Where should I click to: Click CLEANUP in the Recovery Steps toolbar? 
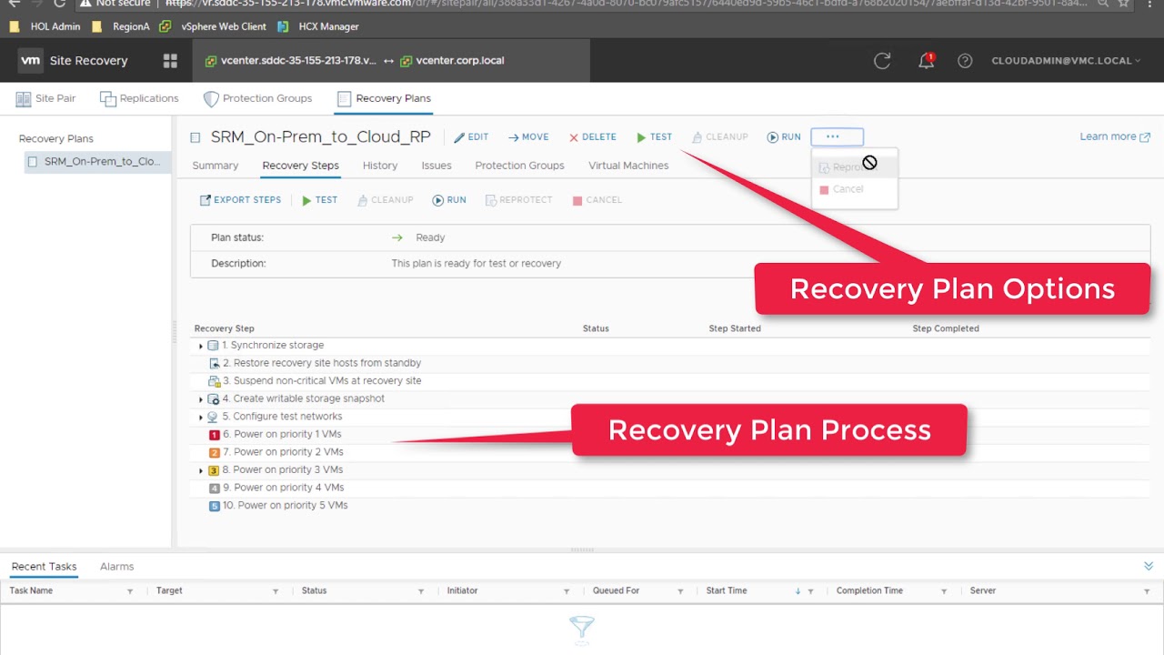[x=386, y=200]
